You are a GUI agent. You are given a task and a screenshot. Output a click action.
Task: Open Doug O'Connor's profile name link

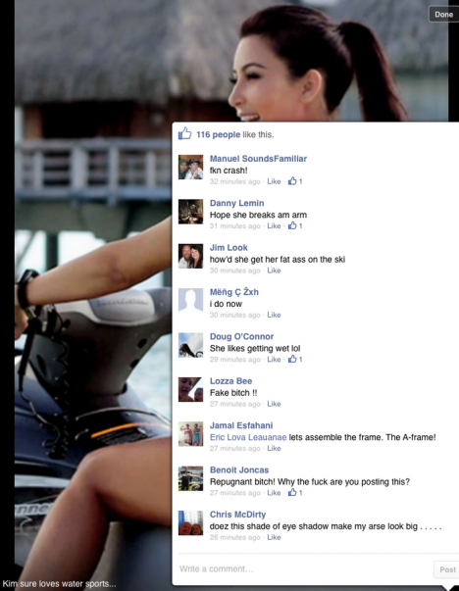click(241, 336)
